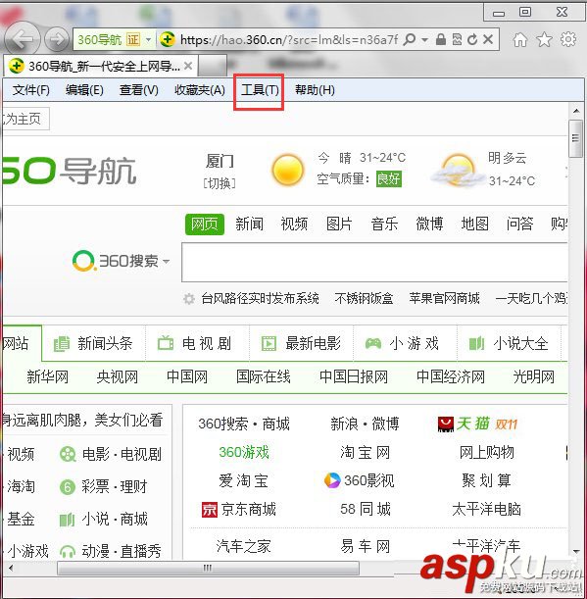Click the browser Forward arrow button

coord(57,39)
